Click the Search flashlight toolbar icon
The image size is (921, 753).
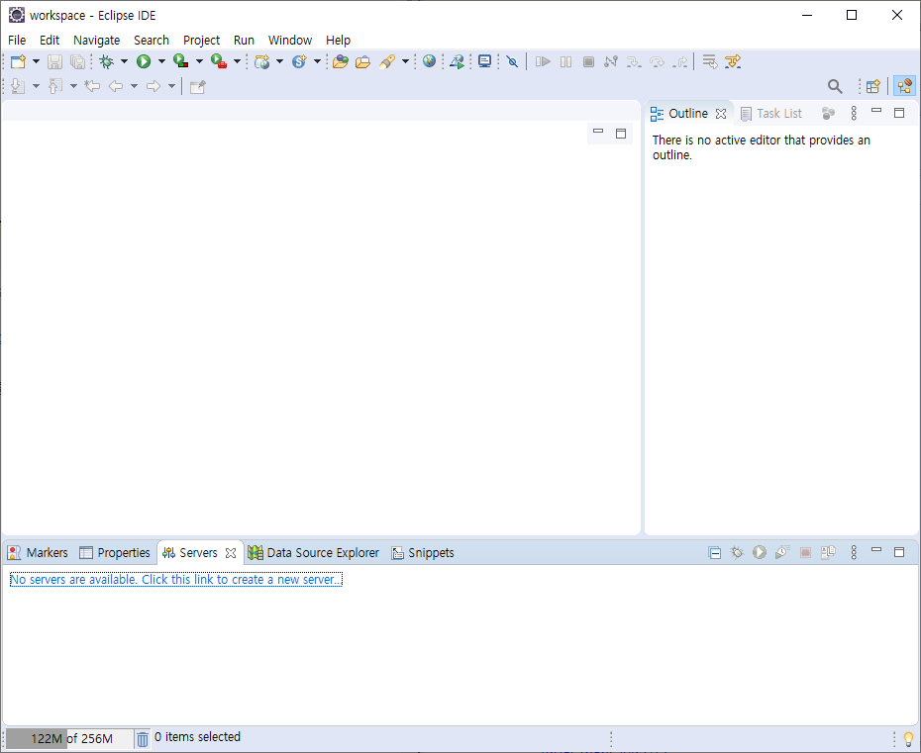(x=387, y=61)
